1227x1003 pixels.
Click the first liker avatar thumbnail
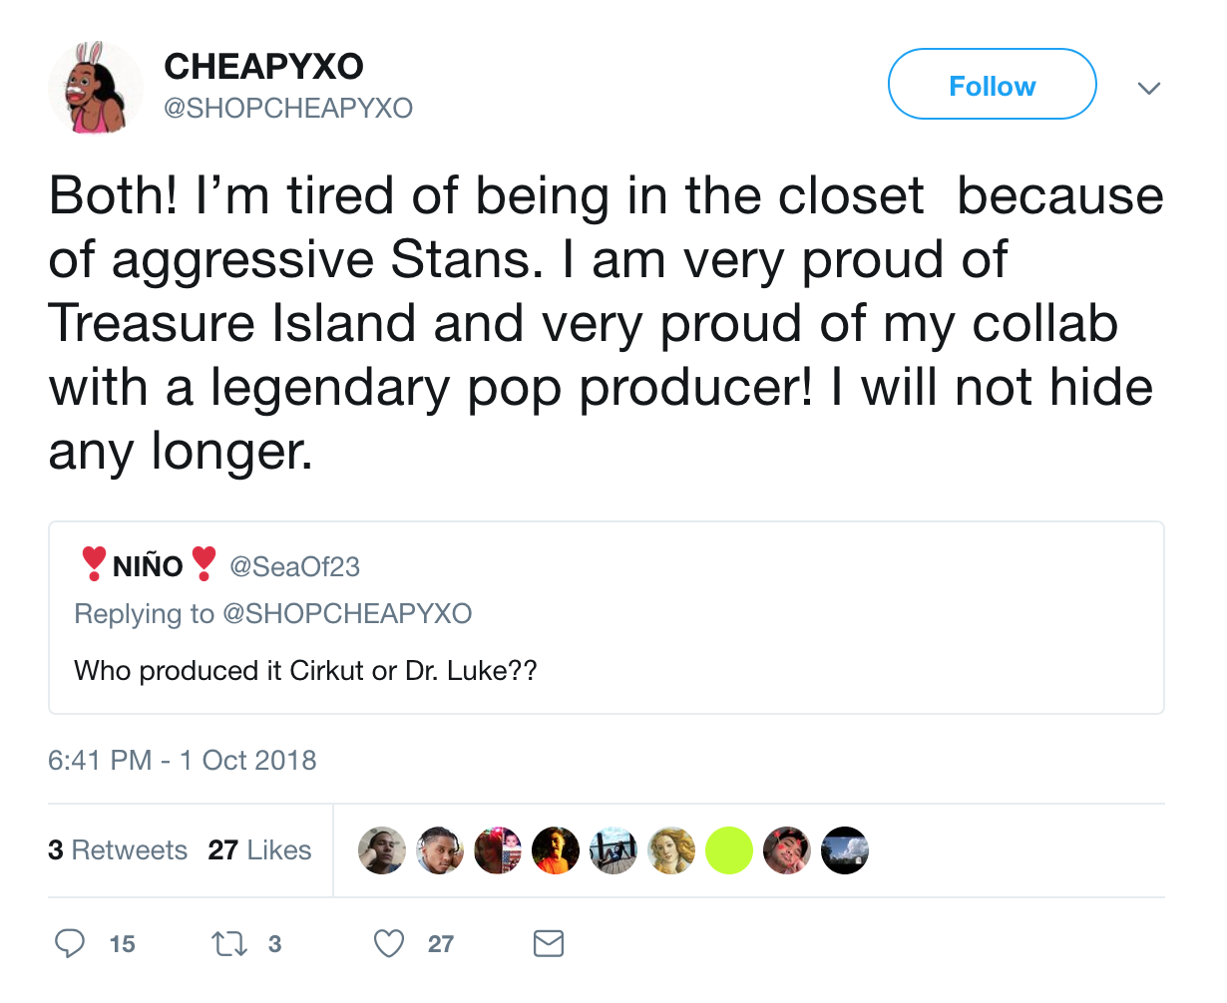click(381, 850)
